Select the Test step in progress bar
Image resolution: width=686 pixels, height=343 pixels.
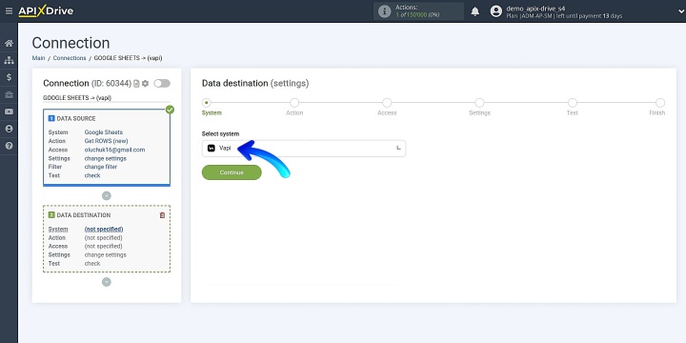(x=573, y=103)
